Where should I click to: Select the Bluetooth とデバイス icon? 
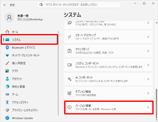point(7,48)
